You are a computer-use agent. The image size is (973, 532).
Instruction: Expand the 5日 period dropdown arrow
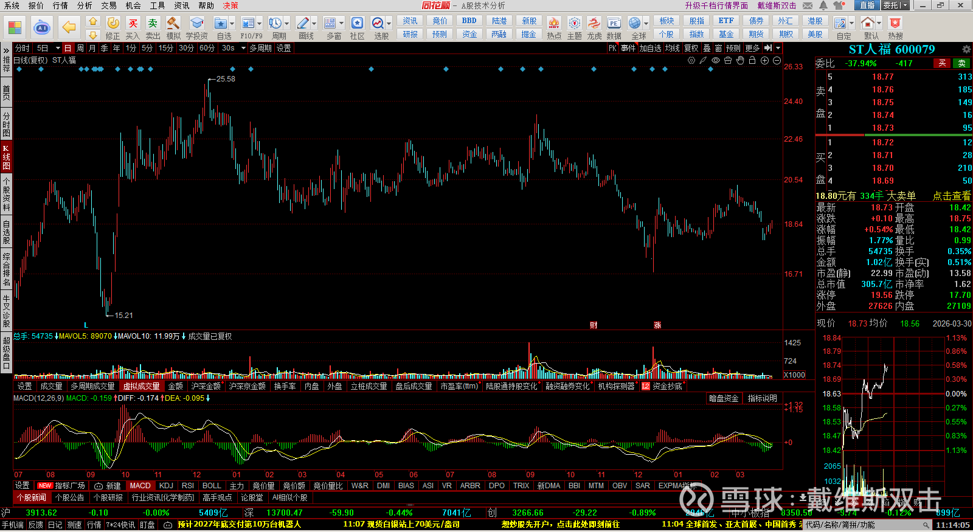coord(58,48)
